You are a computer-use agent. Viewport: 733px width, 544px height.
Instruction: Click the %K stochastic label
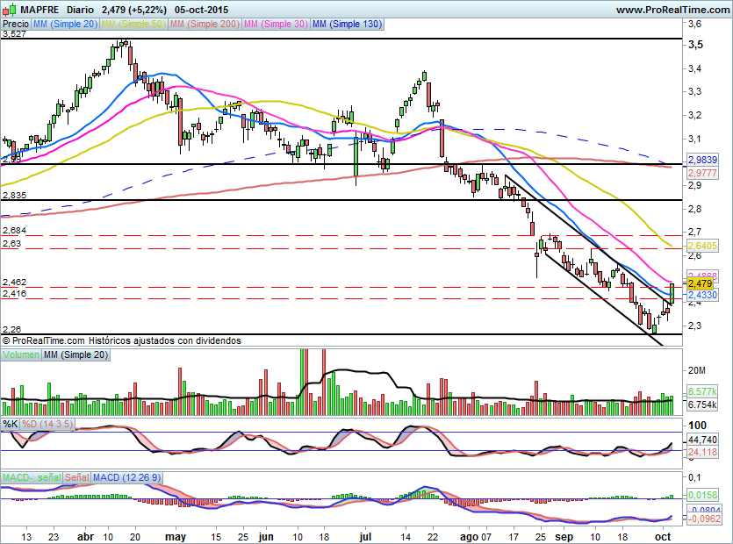(11, 424)
